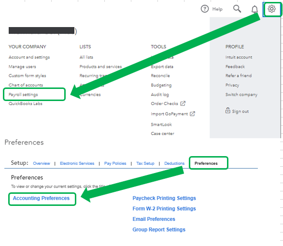Image resolution: width=283 pixels, height=246 pixels.
Task: Select Budgeting under Tools
Action: 161,85
